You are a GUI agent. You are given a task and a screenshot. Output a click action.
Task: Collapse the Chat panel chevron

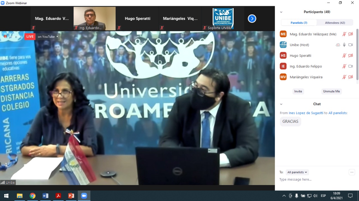tap(281, 104)
